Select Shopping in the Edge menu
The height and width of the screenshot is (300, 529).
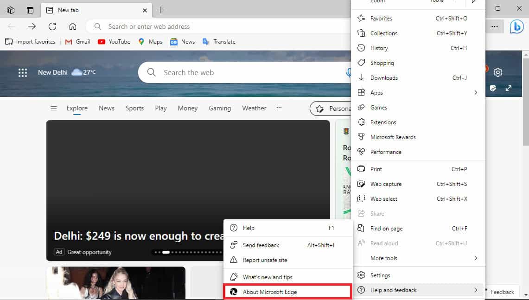click(x=418, y=63)
